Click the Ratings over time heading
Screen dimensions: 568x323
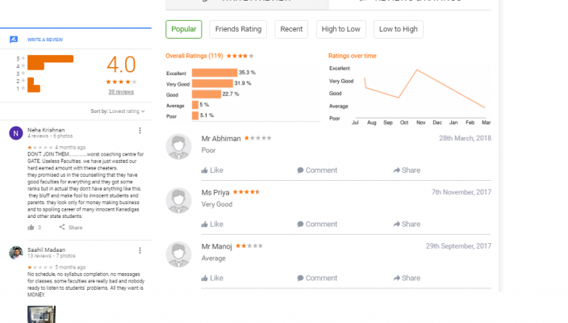[x=352, y=56]
